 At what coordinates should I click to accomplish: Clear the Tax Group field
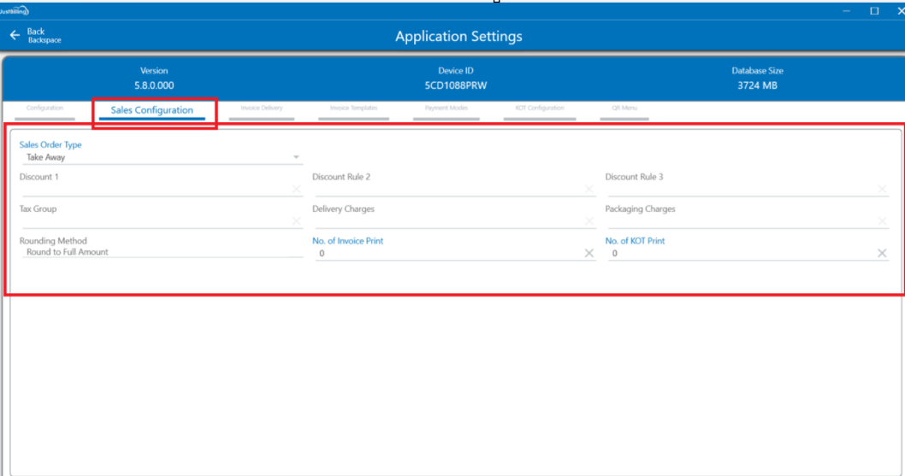296,221
